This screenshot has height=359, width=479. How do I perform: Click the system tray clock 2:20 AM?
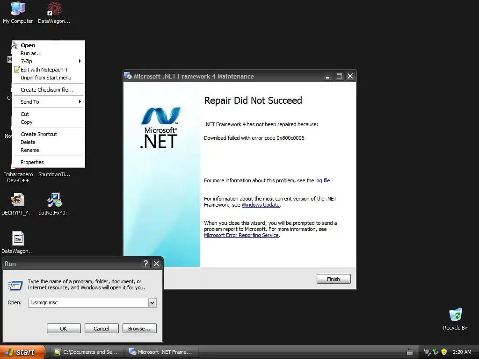coord(462,352)
